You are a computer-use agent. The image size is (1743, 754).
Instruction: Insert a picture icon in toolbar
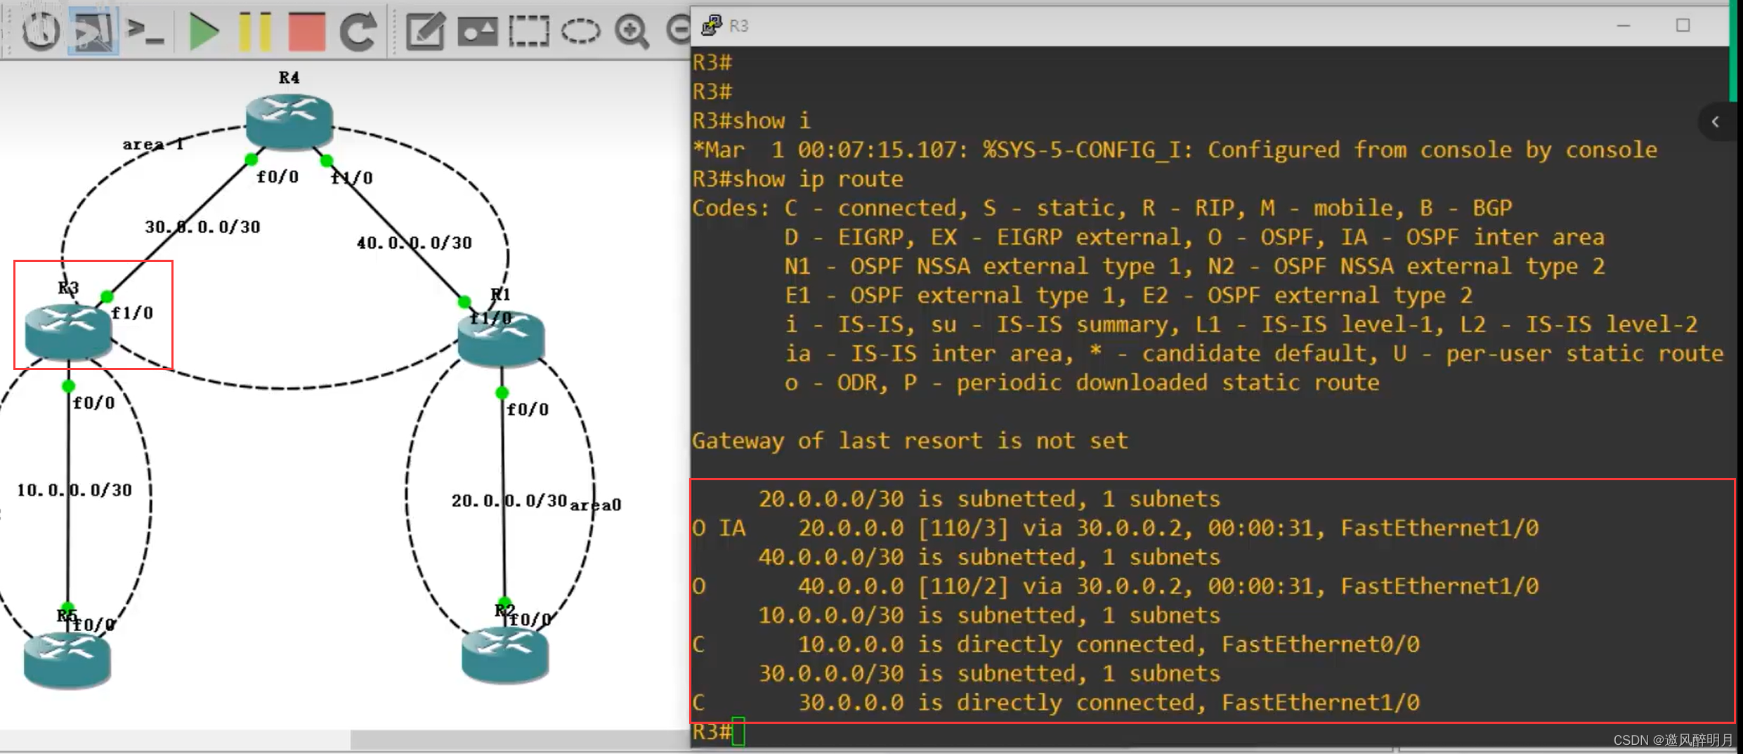pyautogui.click(x=478, y=32)
